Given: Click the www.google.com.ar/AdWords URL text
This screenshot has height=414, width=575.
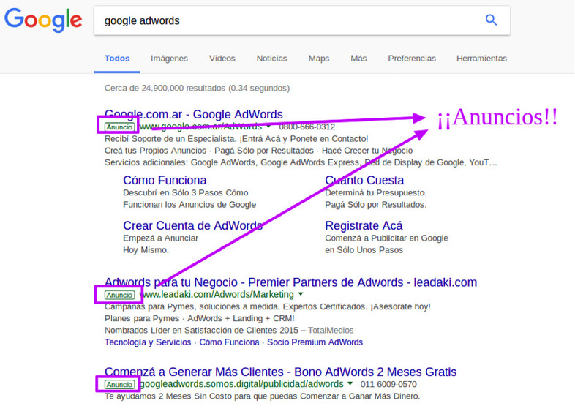Looking at the screenshot, I should 200,127.
